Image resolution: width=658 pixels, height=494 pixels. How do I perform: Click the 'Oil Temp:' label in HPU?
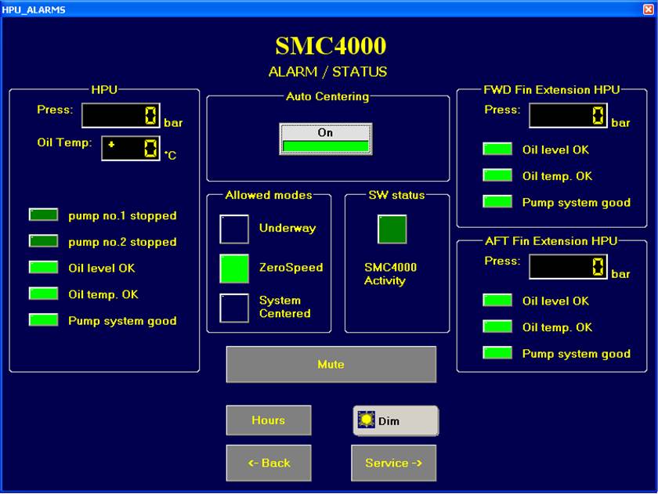point(64,142)
